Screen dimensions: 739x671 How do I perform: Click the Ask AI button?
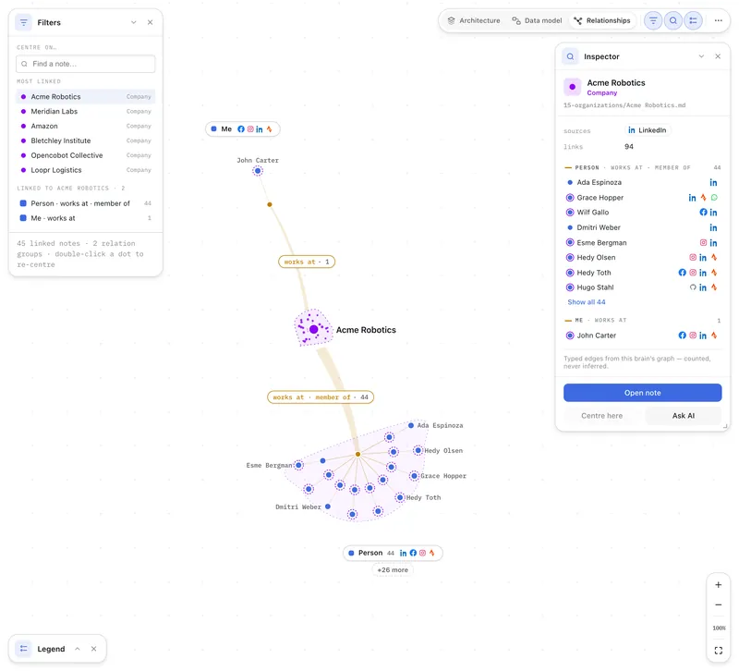684,415
